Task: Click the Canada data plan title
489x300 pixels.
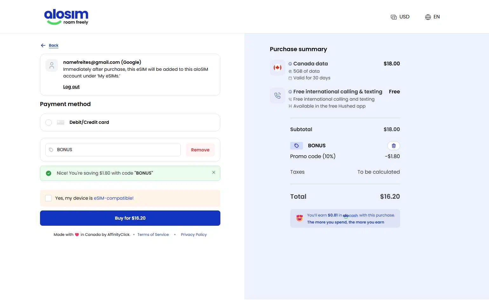Action: pyautogui.click(x=311, y=64)
